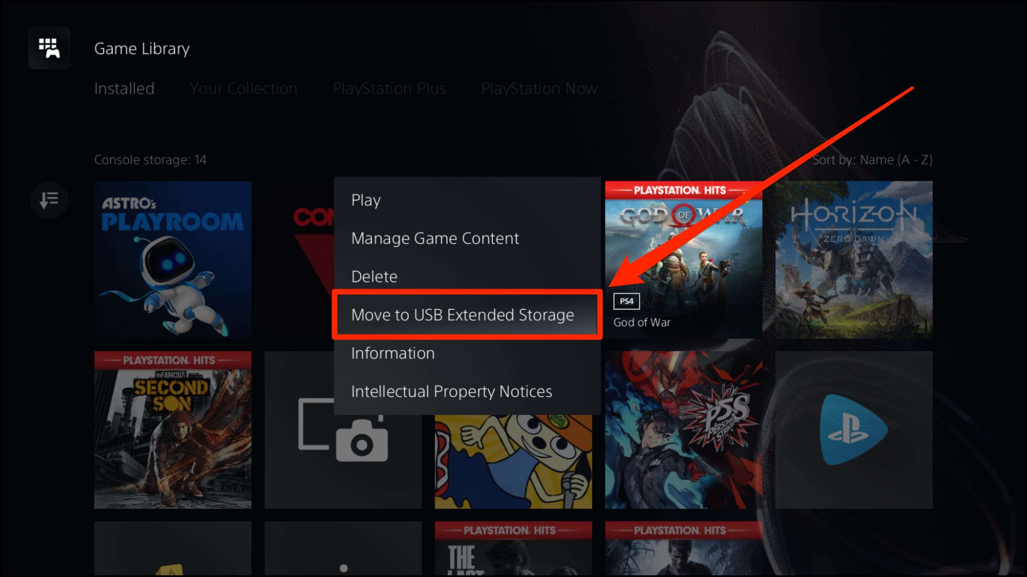Click Sort by Name A-Z dropdown
Image resolution: width=1027 pixels, height=577 pixels.
[x=876, y=160]
